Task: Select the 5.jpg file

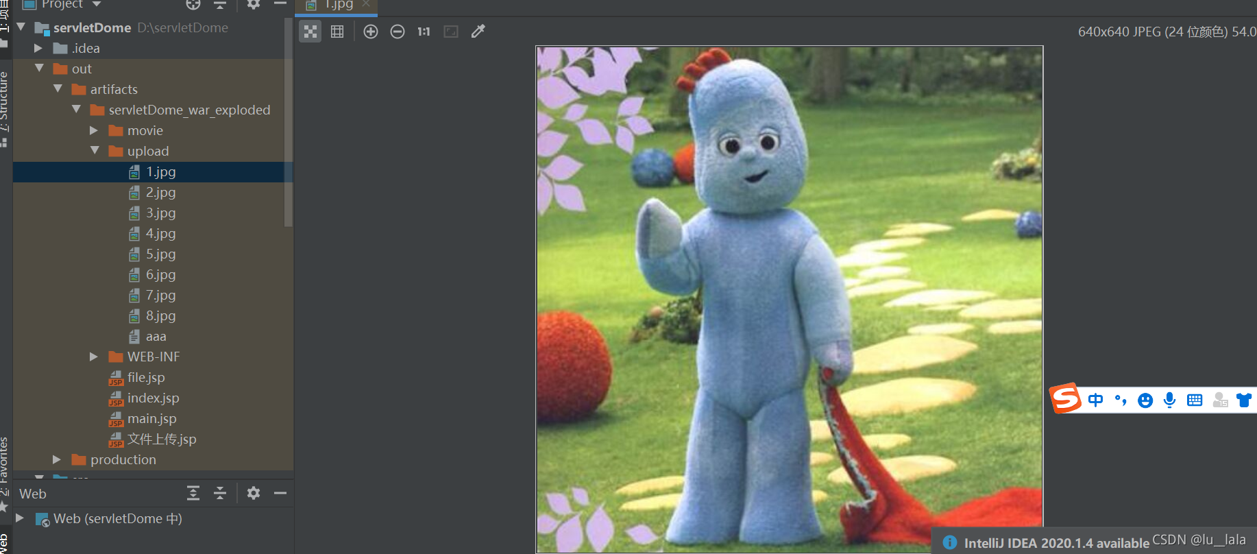Action: (x=160, y=254)
